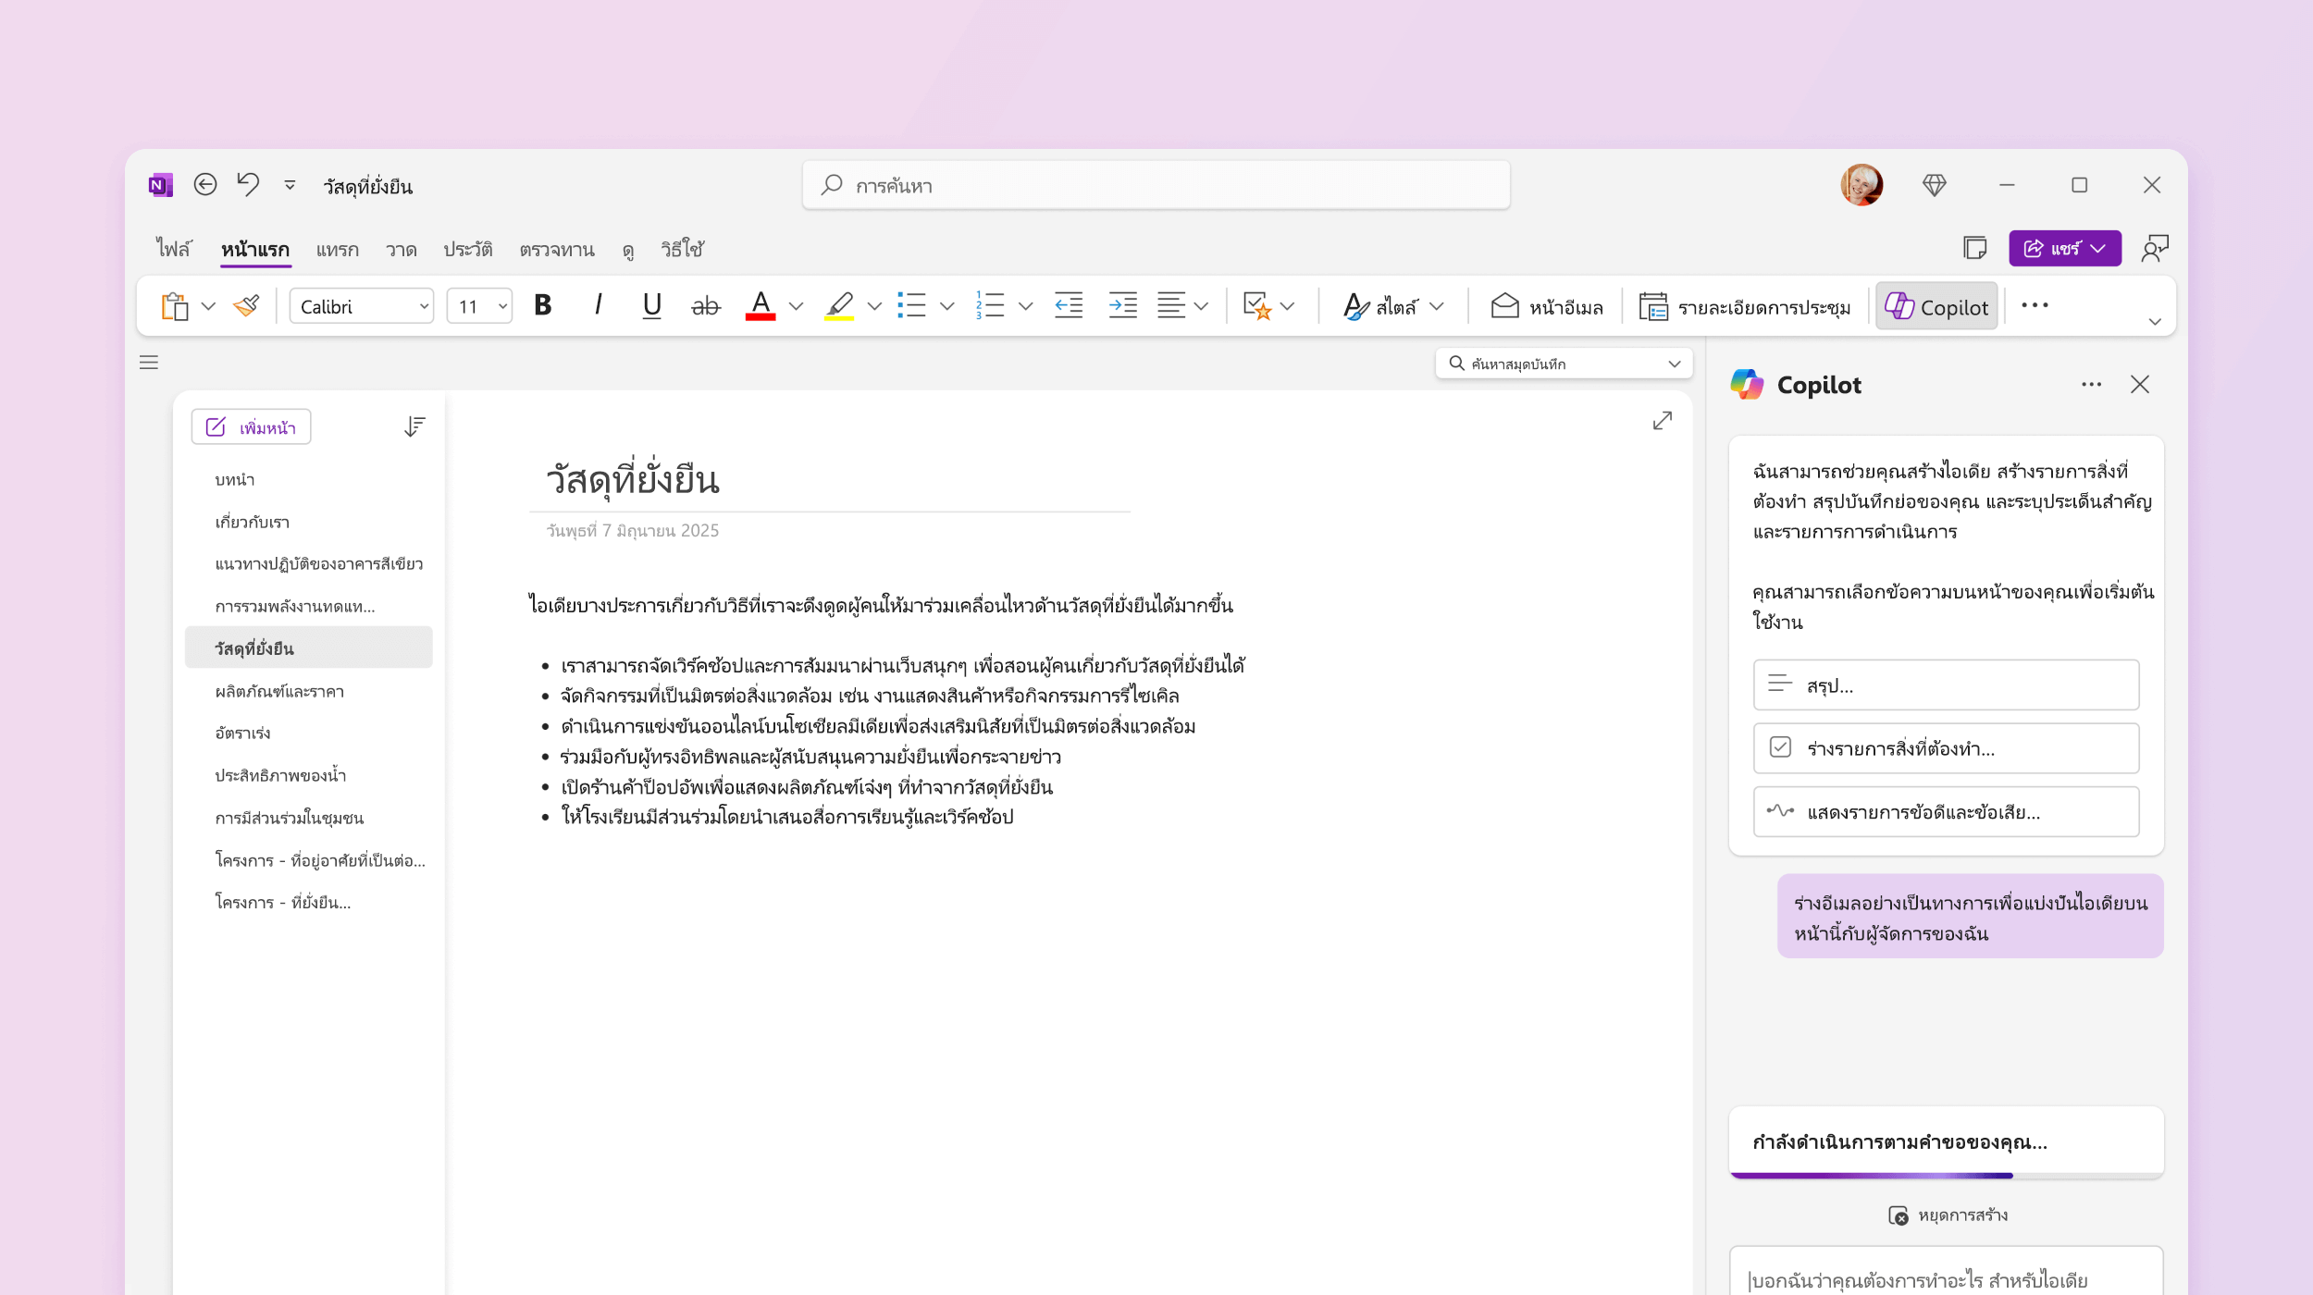Close the Copilot pane
The width and height of the screenshot is (2313, 1295).
[2139, 385]
